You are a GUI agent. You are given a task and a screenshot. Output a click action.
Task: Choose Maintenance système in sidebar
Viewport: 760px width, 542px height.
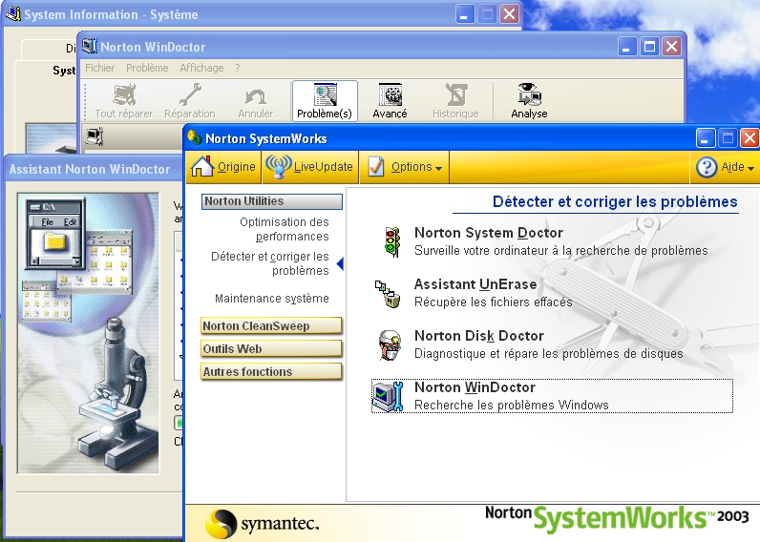pyautogui.click(x=271, y=299)
